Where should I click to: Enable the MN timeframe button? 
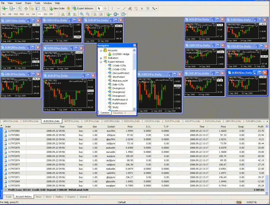(51, 14)
